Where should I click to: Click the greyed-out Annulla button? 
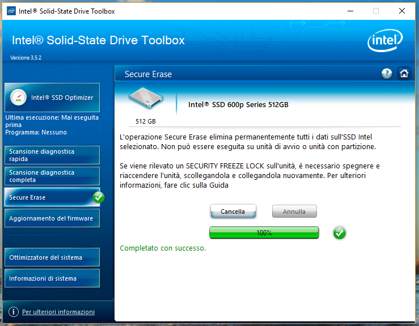294,211
